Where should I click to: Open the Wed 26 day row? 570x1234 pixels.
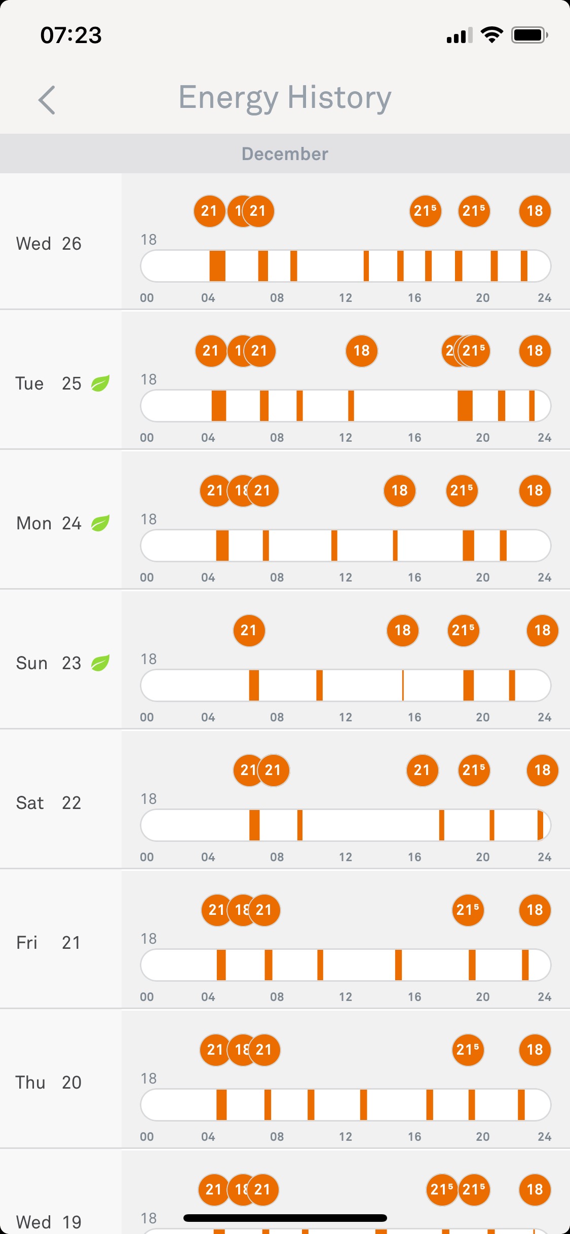pyautogui.click(x=49, y=244)
